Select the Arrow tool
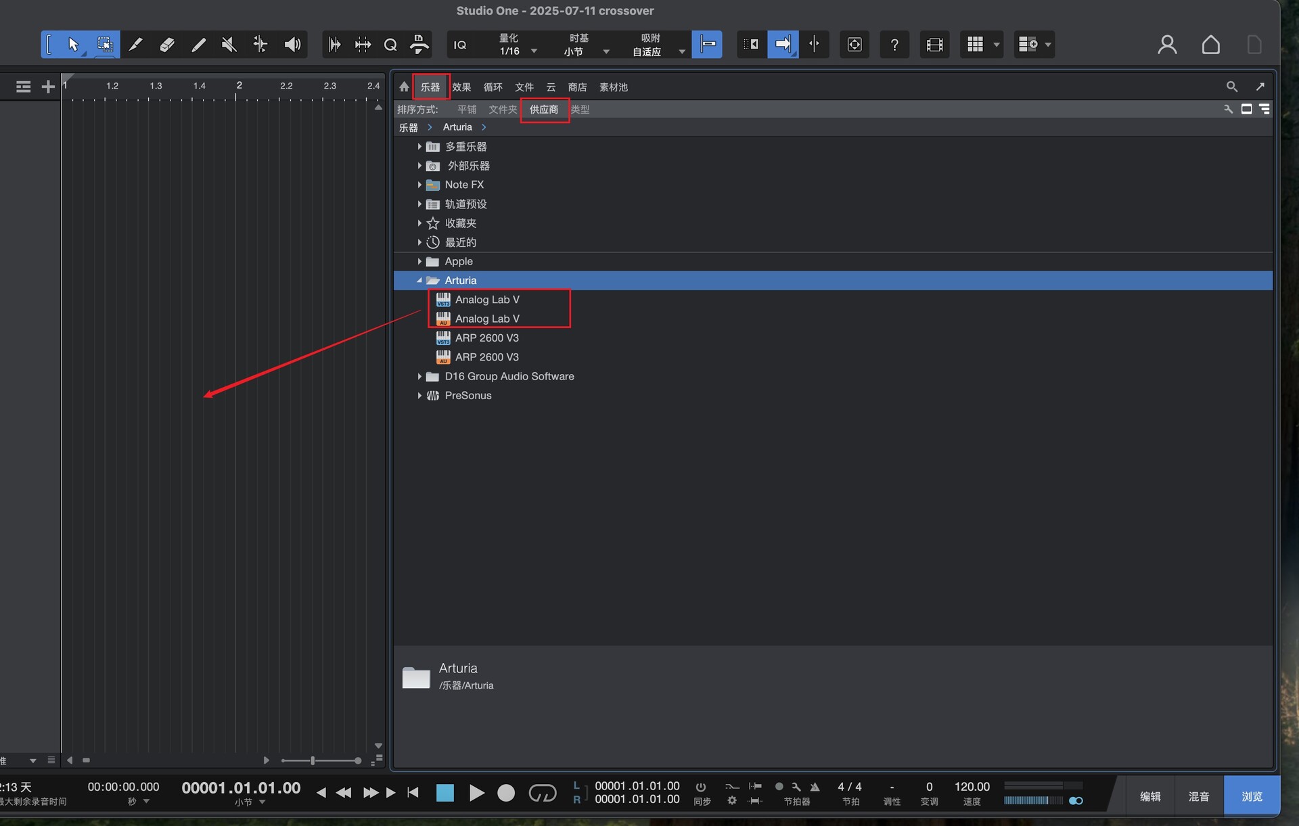Image resolution: width=1299 pixels, height=826 pixels. (x=73, y=45)
